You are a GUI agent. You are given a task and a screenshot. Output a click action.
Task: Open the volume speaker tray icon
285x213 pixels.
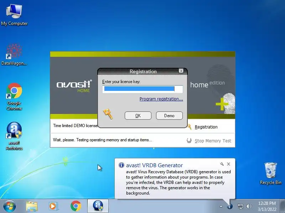point(249,206)
